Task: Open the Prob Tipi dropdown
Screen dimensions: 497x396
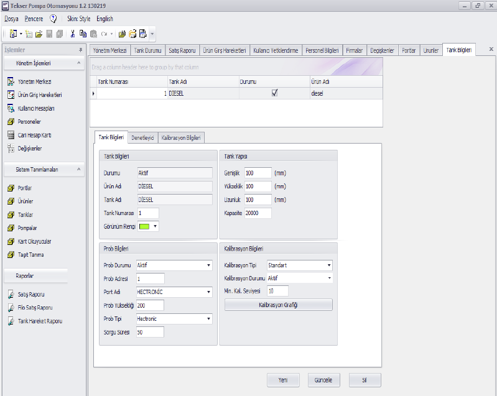Action: coord(208,319)
